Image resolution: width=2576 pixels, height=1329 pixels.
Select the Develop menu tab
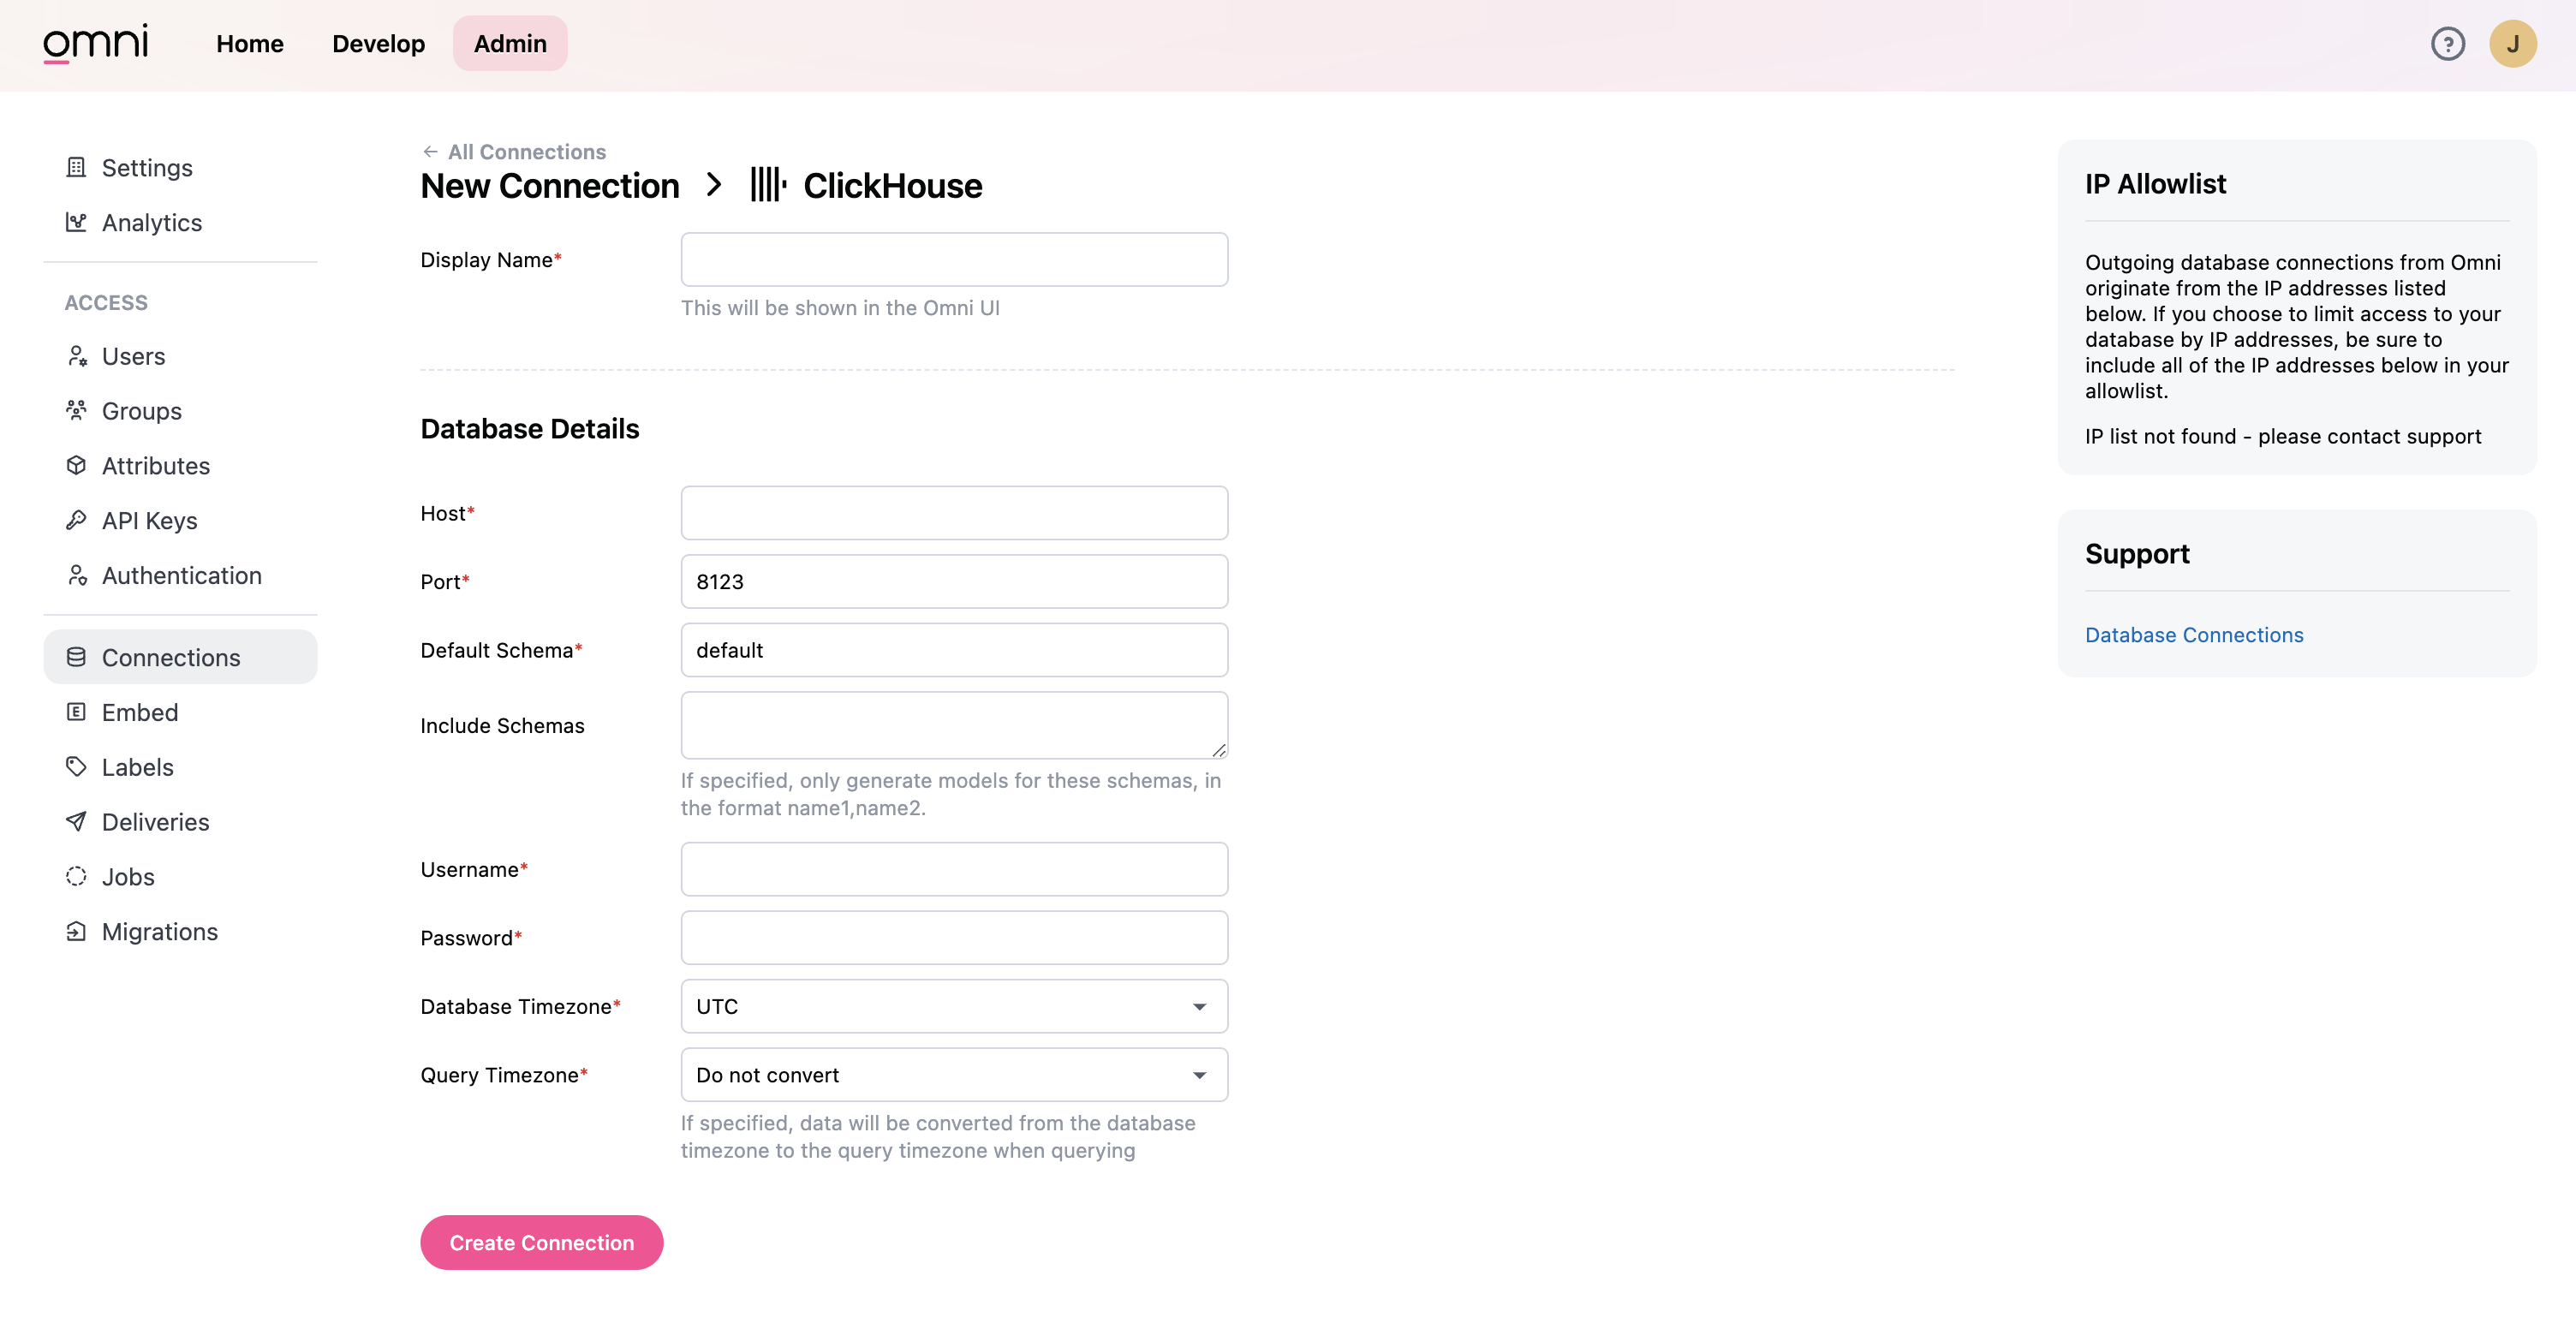pyautogui.click(x=378, y=44)
